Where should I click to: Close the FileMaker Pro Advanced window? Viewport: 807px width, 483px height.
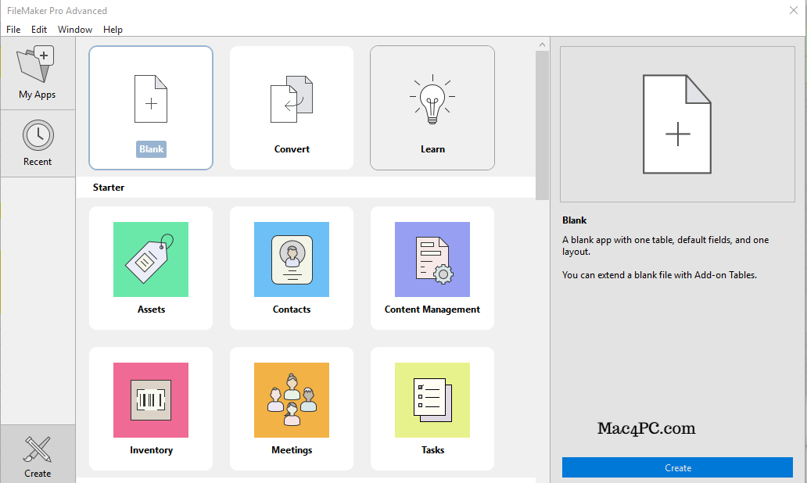pyautogui.click(x=794, y=10)
